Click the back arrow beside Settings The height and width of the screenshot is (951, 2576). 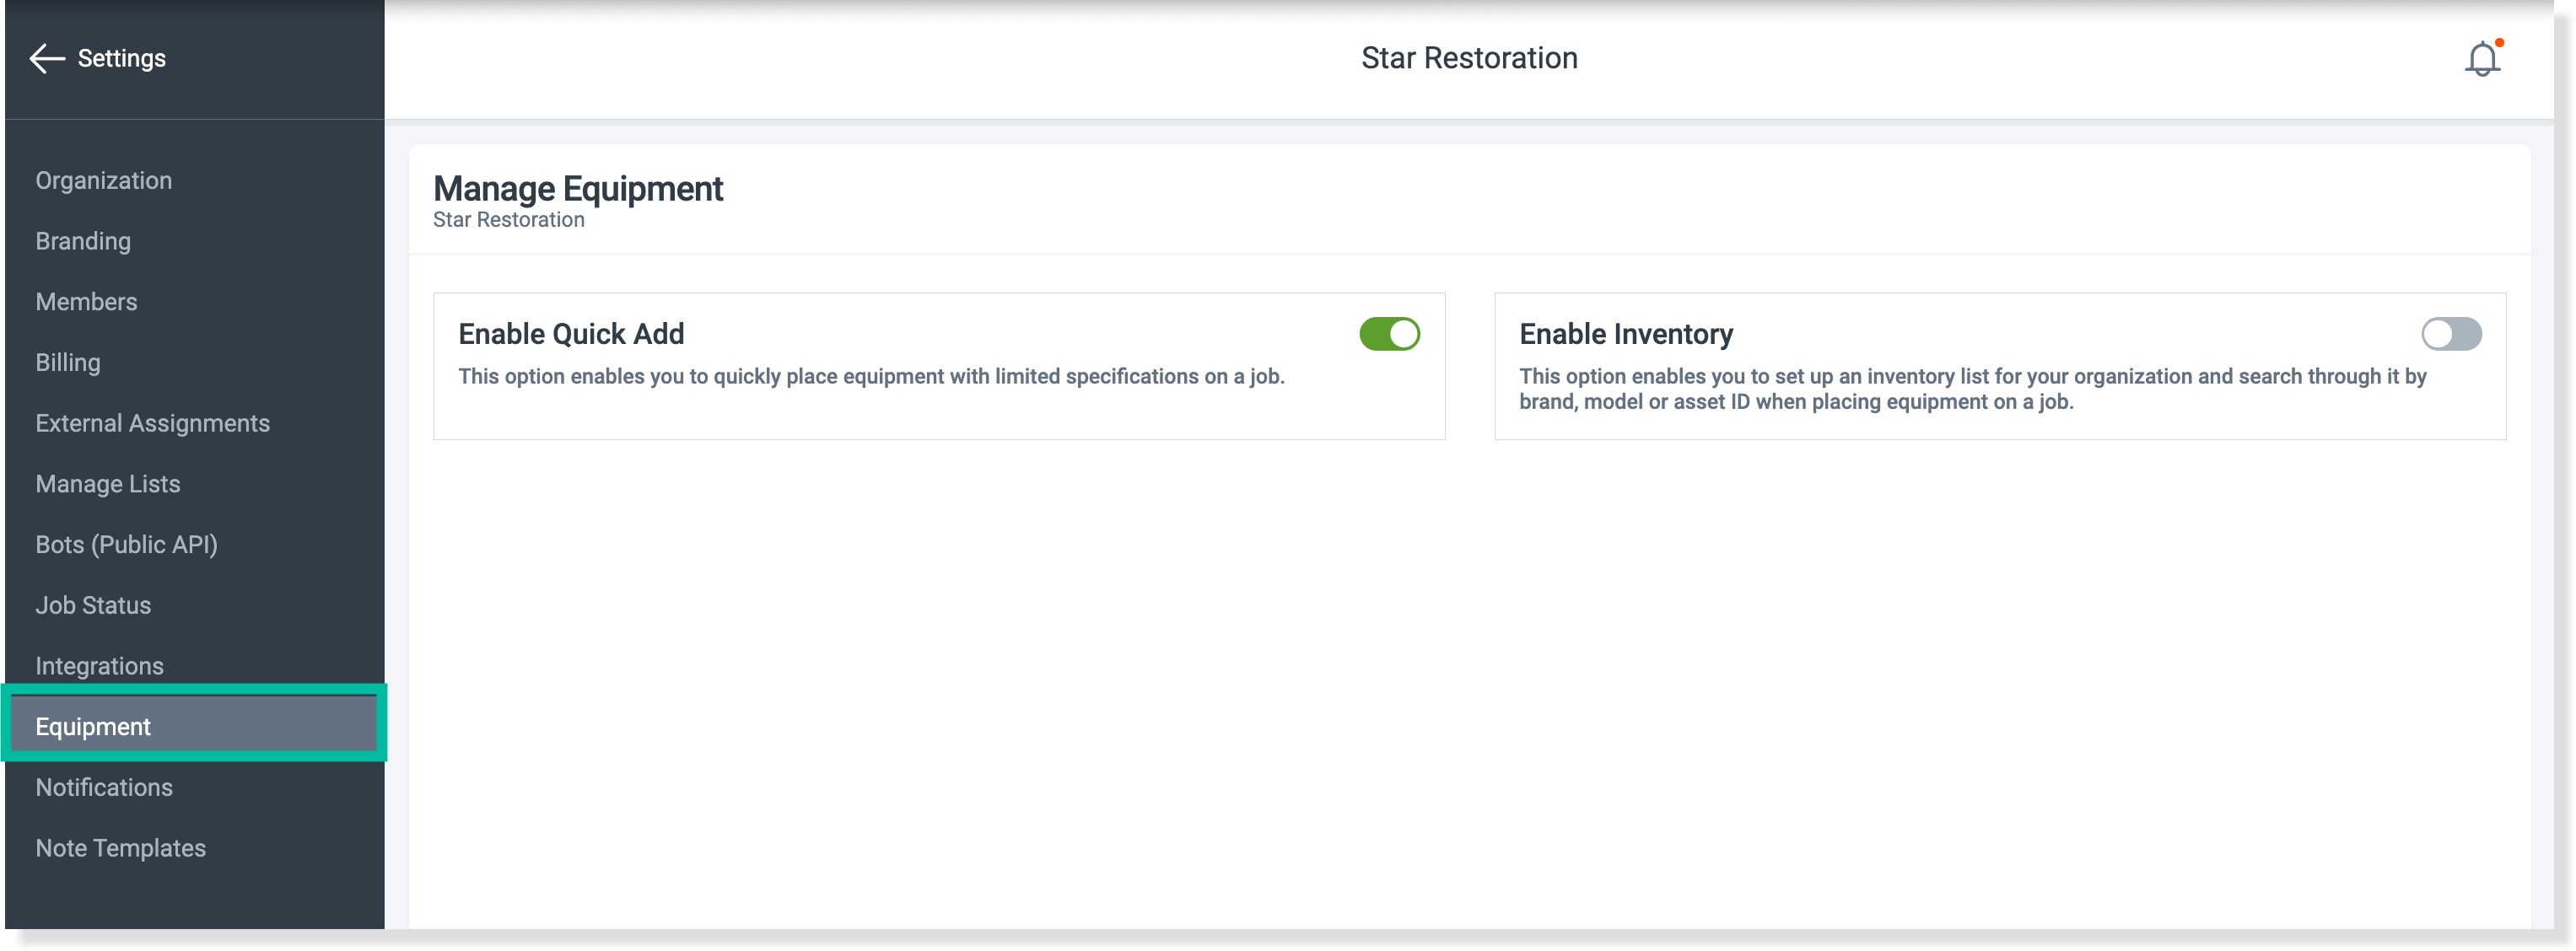click(x=47, y=59)
